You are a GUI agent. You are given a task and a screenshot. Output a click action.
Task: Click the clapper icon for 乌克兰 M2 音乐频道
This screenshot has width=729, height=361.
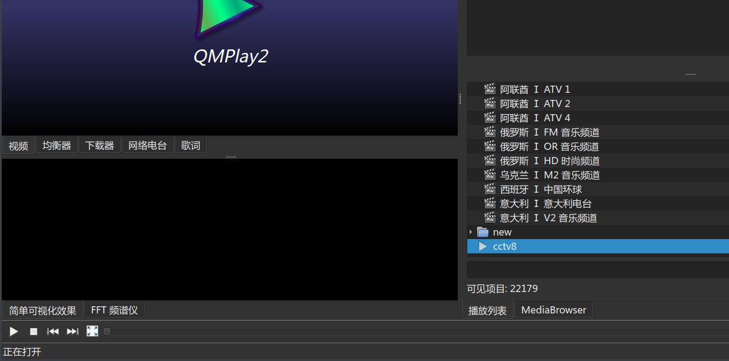tap(490, 175)
